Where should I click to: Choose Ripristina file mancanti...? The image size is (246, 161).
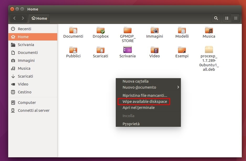[148, 95]
